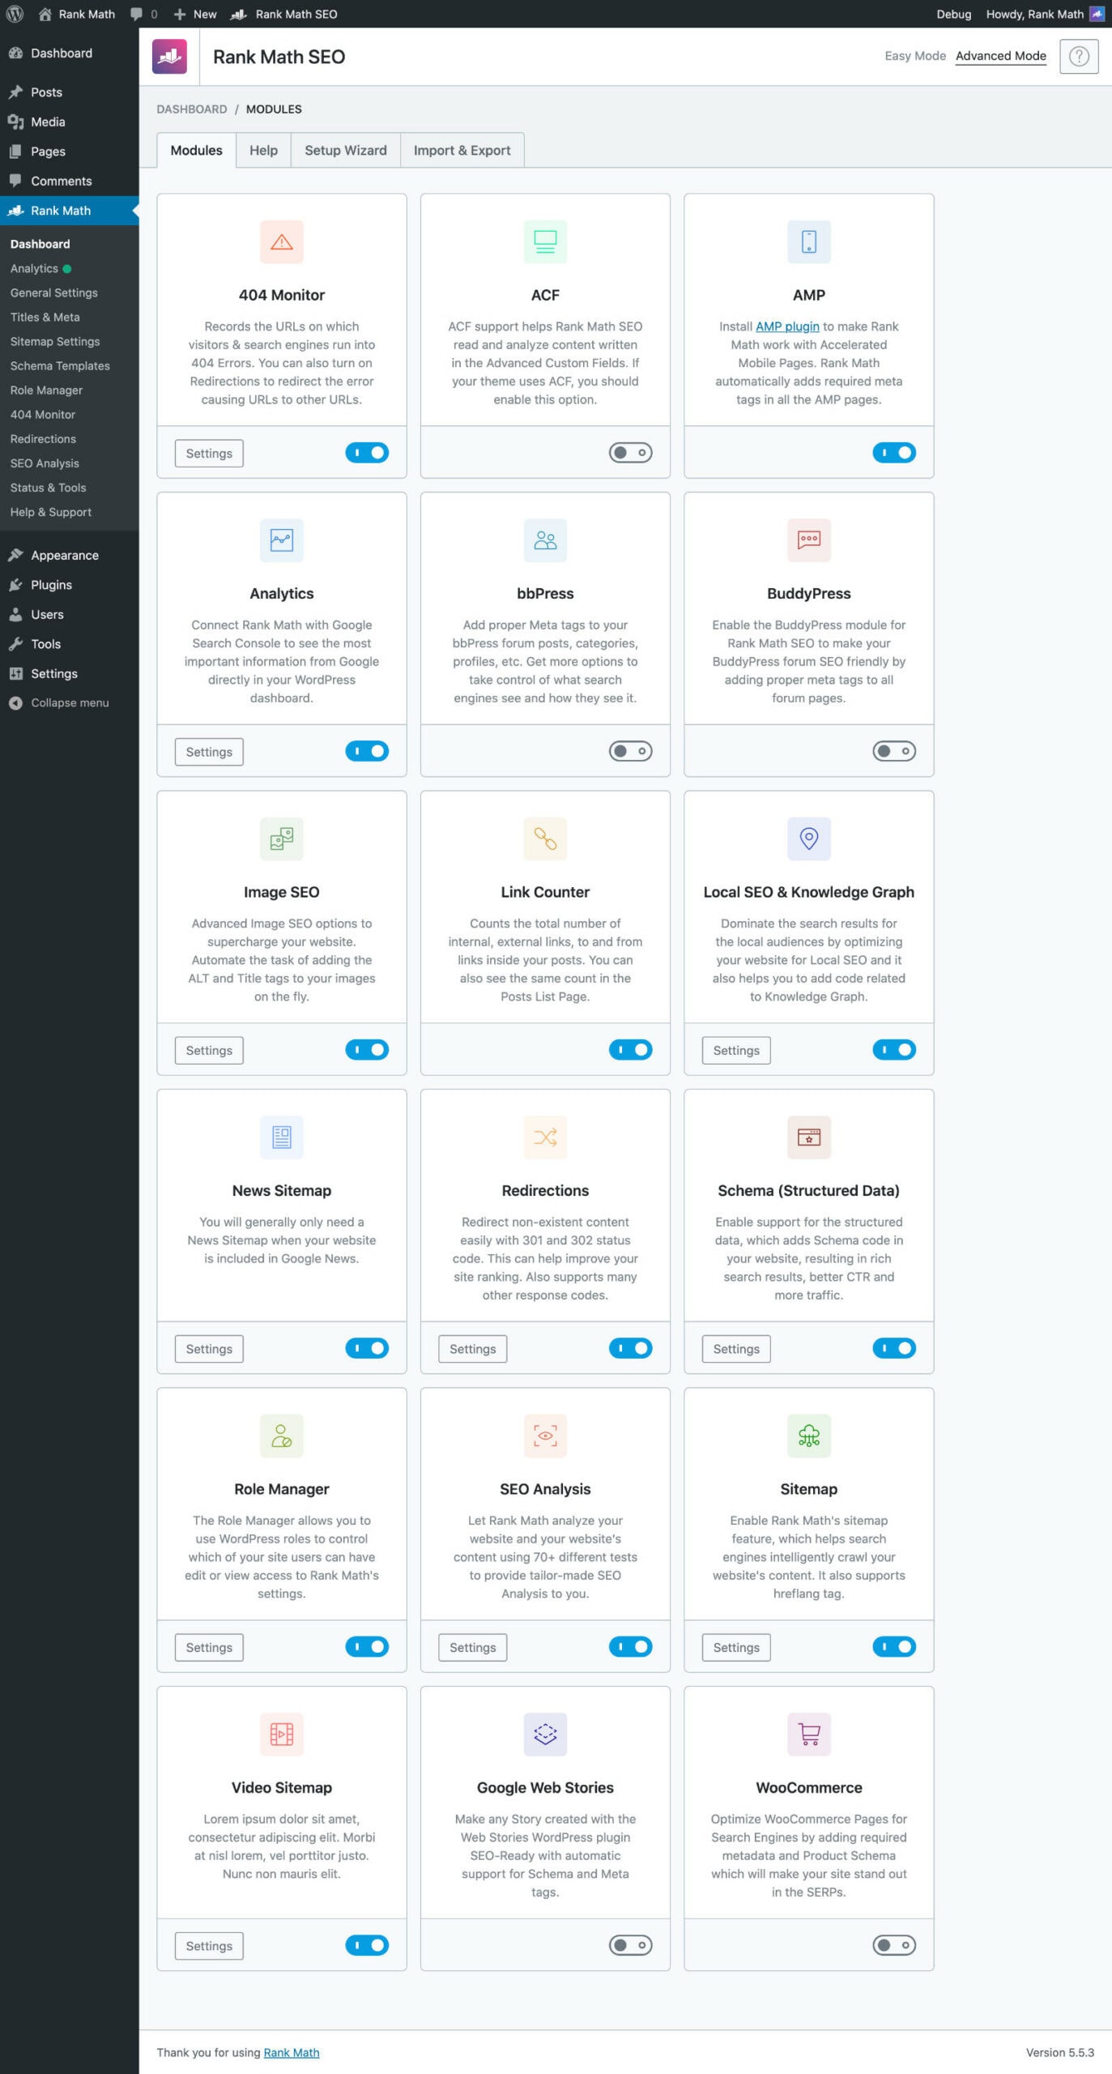
Task: Click the Local SEO map pin icon
Action: pos(808,839)
